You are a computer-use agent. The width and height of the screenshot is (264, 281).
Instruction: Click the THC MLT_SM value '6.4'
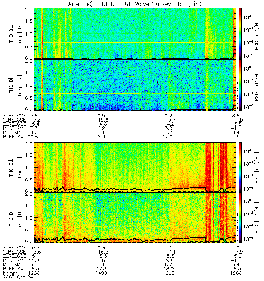coord(236,264)
